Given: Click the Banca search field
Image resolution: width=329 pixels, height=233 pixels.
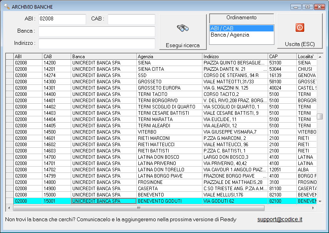Looking at the screenshot, I should click(x=97, y=31).
